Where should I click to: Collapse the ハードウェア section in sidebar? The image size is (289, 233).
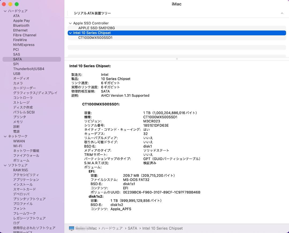pyautogui.click(x=5, y=11)
